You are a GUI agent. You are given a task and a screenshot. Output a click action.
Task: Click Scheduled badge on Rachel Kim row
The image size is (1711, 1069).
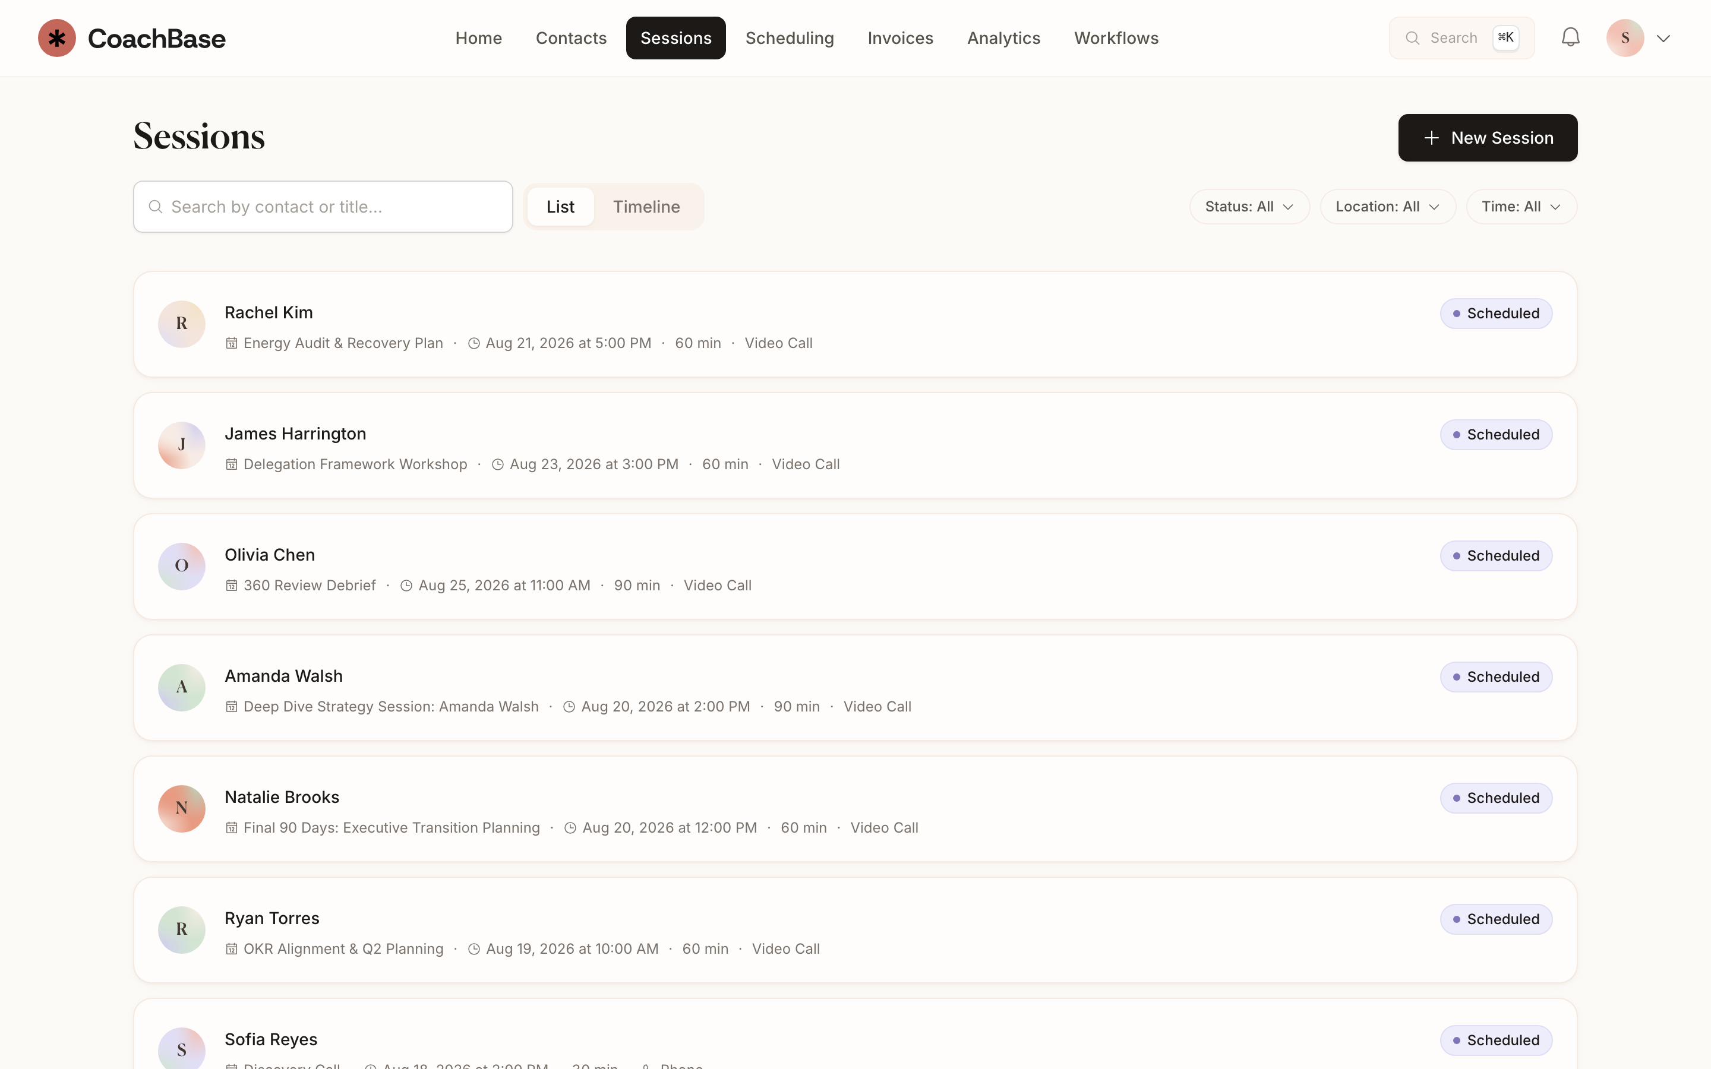[1496, 313]
